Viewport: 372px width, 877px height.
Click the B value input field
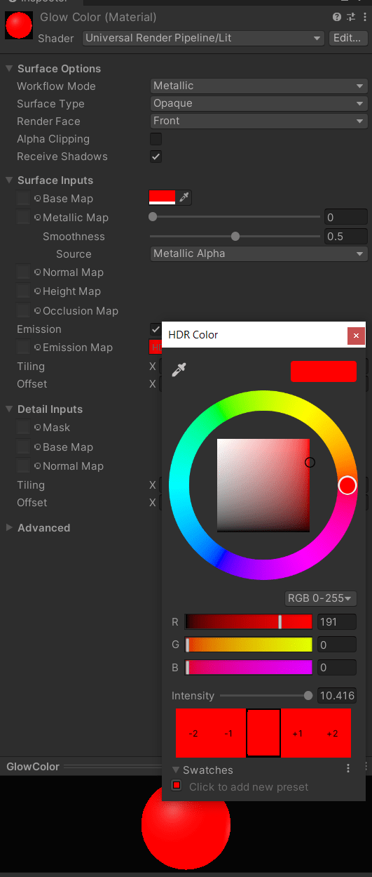(x=337, y=667)
